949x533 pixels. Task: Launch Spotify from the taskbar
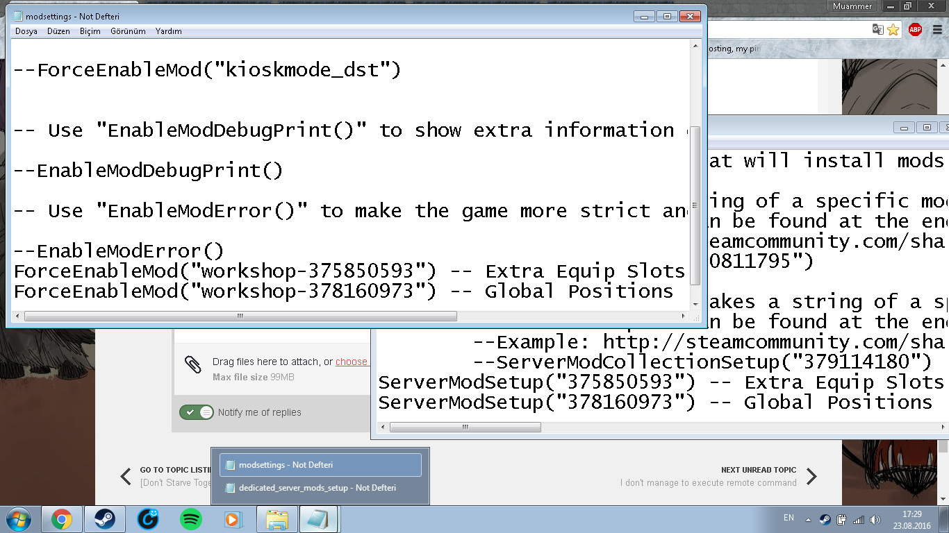tap(190, 519)
